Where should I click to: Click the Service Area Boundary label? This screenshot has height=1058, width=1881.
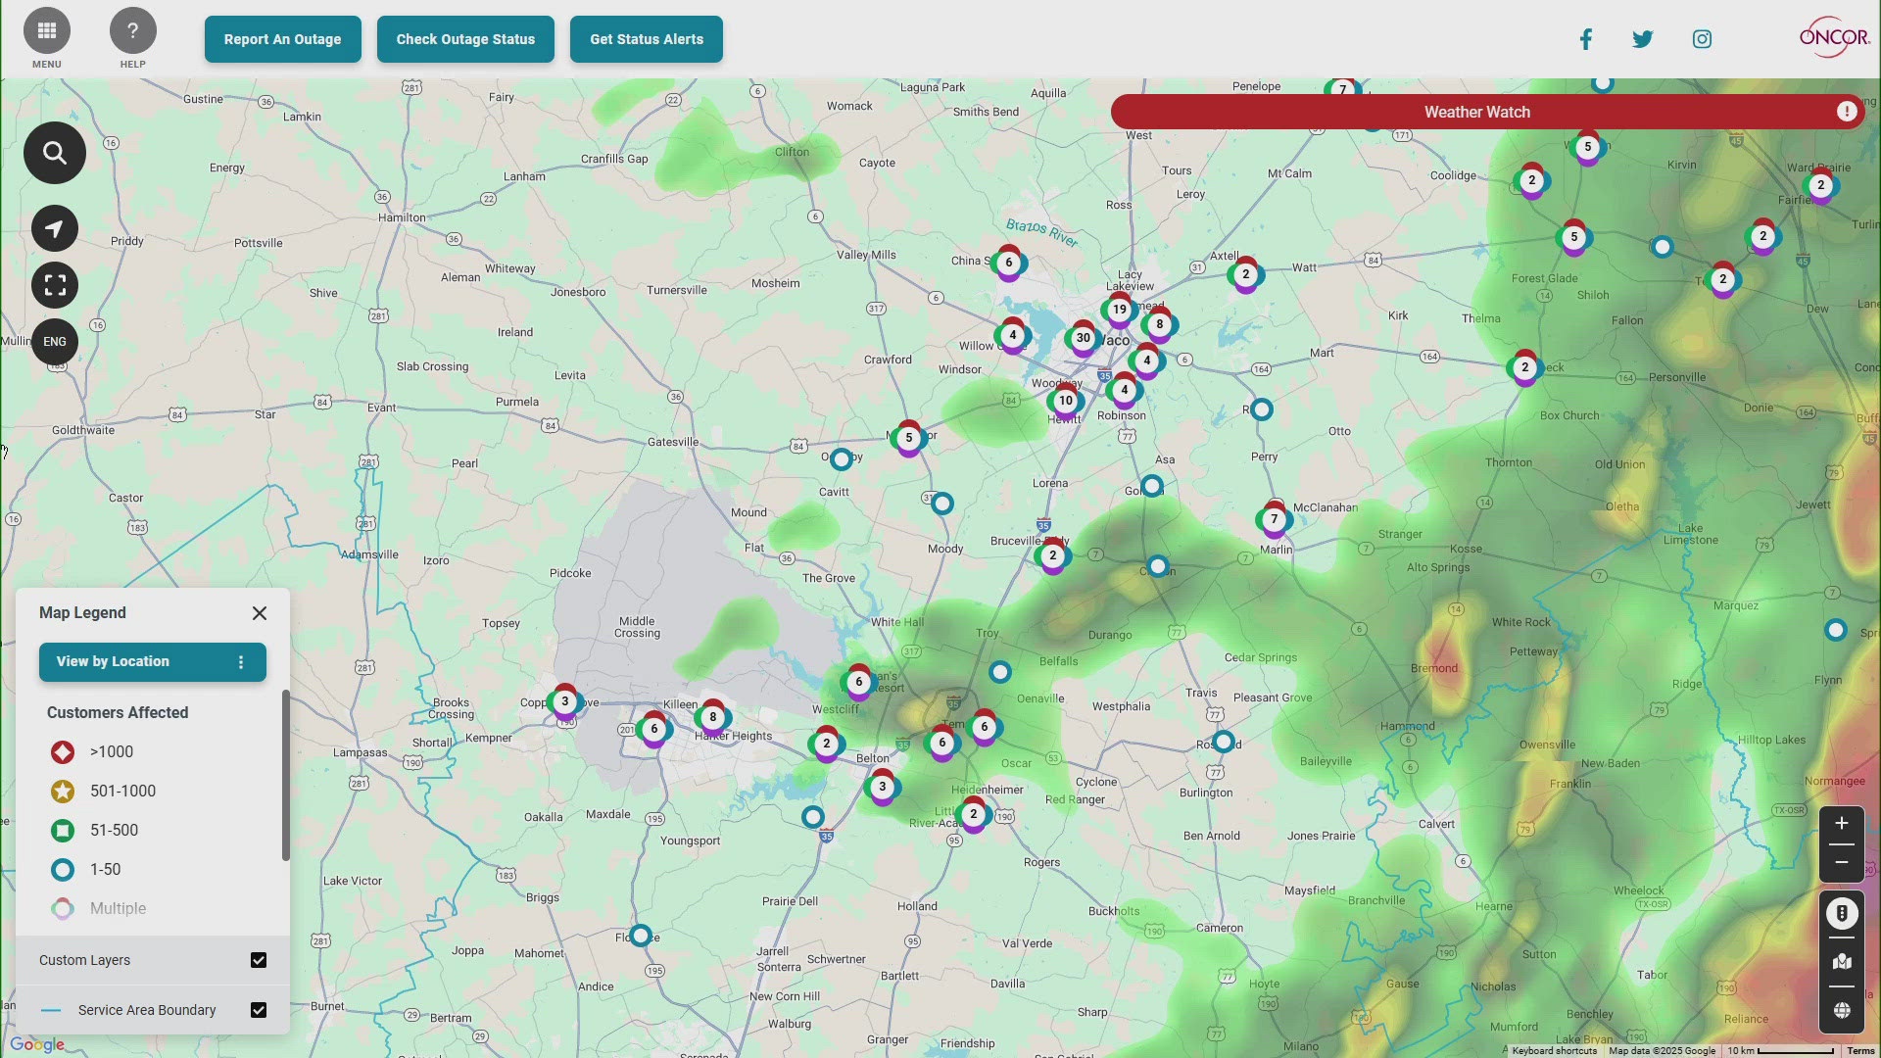[x=147, y=1010]
